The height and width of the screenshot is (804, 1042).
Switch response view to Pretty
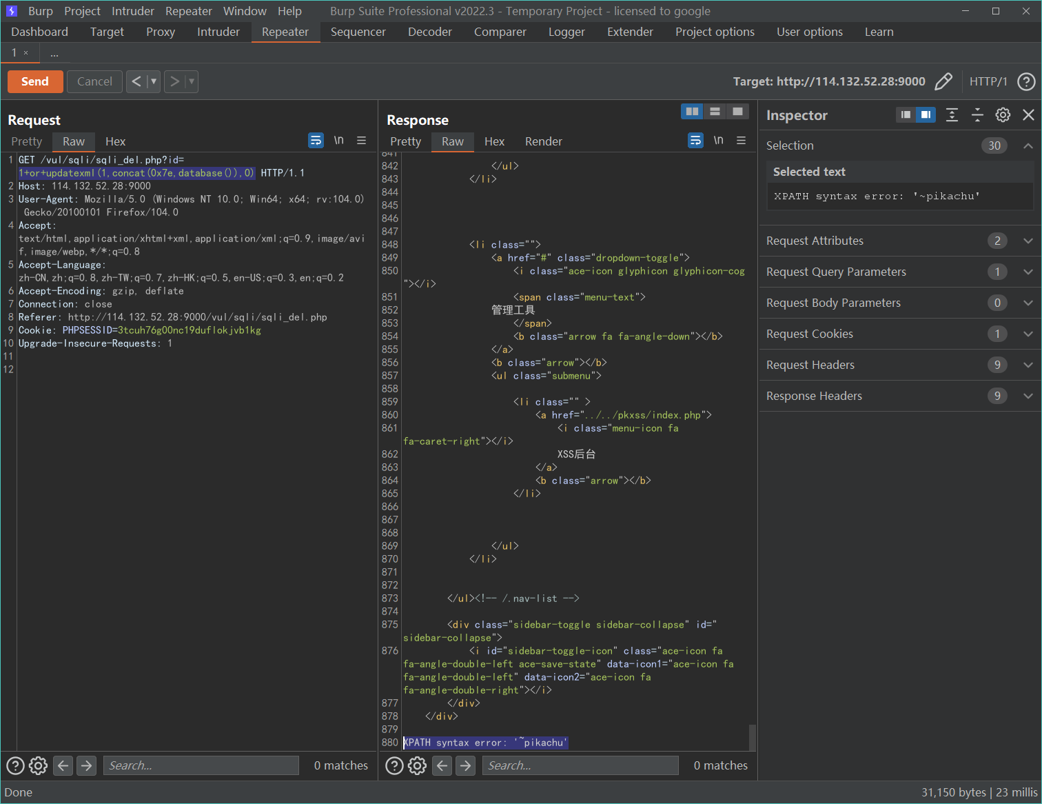click(406, 141)
